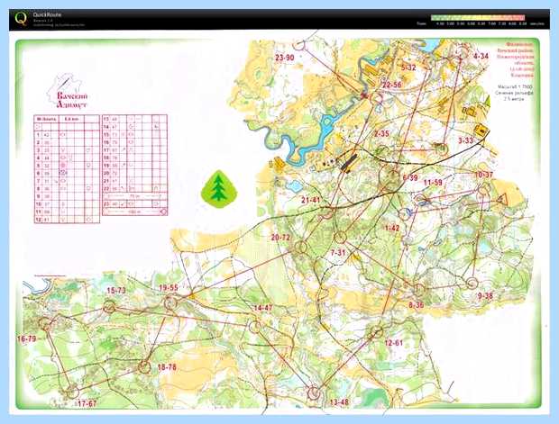559x424 pixels.
Task: Click control label 17-67
Action: click(x=87, y=403)
